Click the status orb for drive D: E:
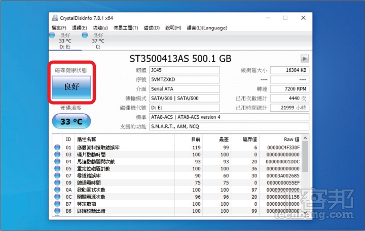The width and height of the screenshot is (365, 231). [x=52, y=35]
